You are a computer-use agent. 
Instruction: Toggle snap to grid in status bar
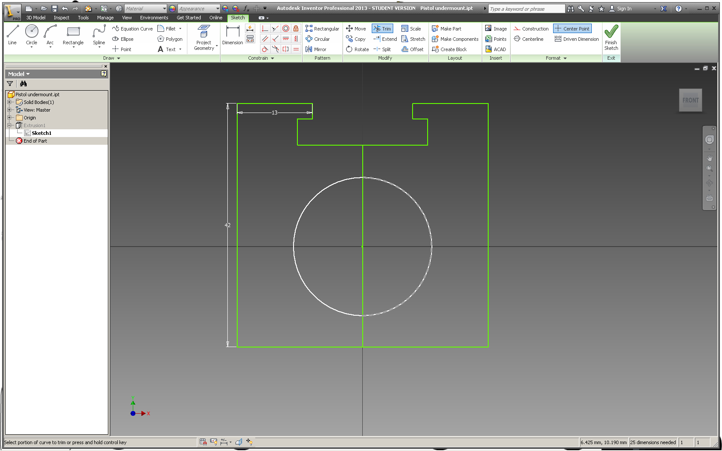pyautogui.click(x=203, y=442)
